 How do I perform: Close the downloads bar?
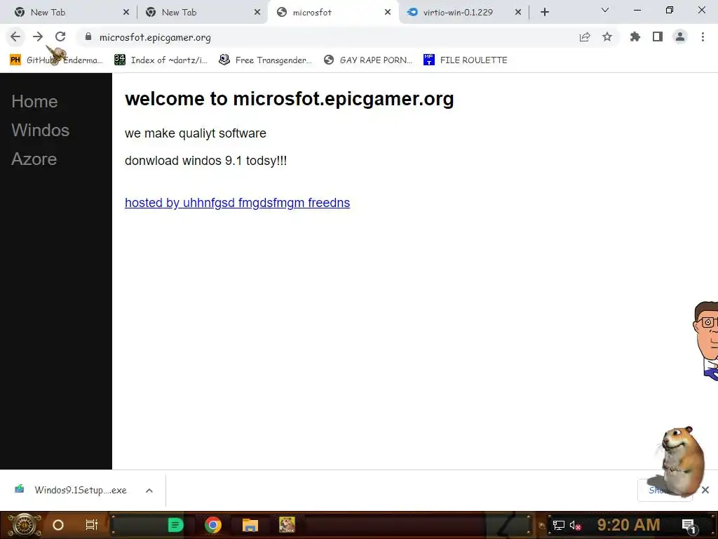[705, 490]
